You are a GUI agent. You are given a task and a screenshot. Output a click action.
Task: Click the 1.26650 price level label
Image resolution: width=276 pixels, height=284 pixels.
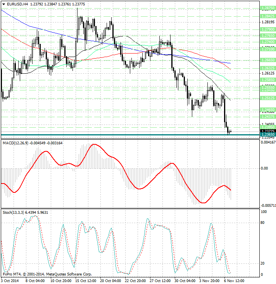268,60
